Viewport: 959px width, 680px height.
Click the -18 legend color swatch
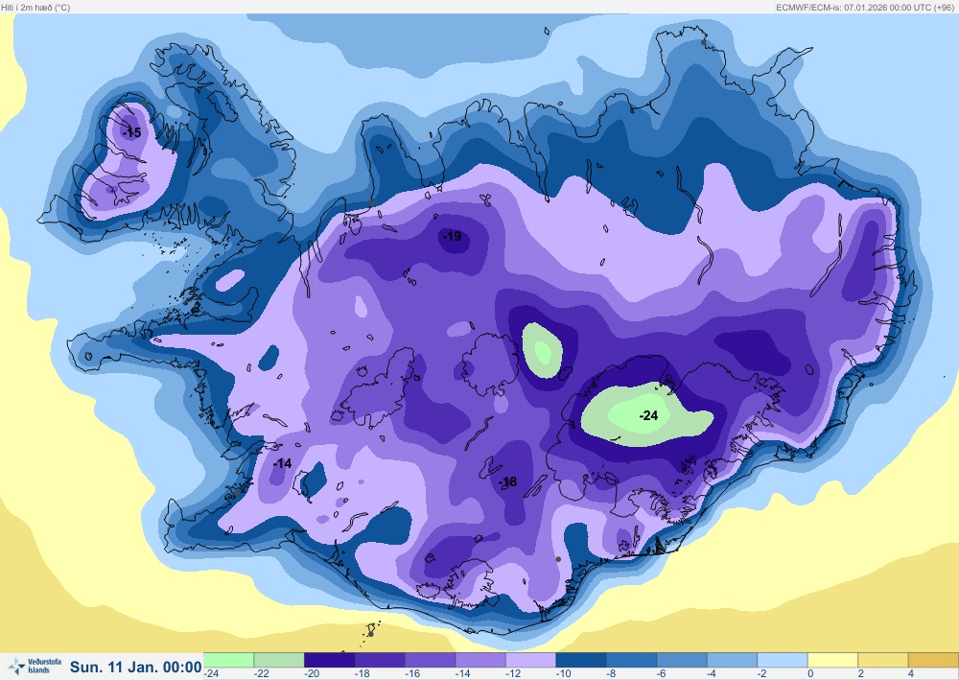click(380, 660)
